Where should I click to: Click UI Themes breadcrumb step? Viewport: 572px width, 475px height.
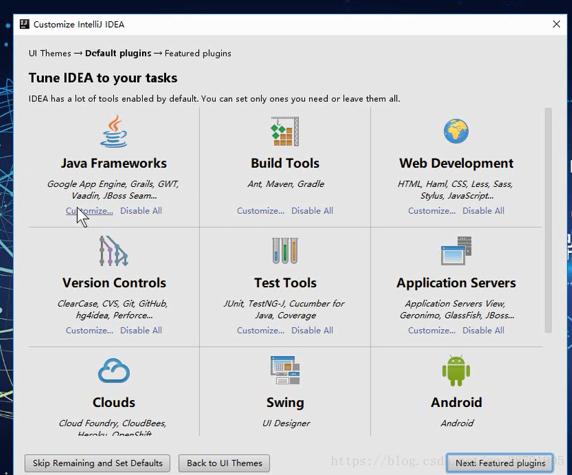tap(49, 53)
